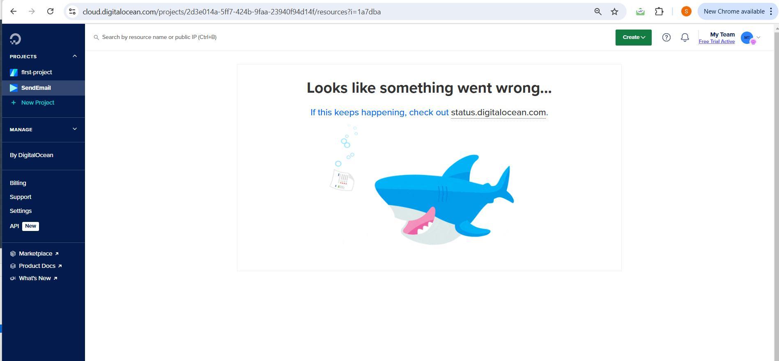The width and height of the screenshot is (779, 361).
Task: Open By DigitalOcean link
Action: (32, 155)
